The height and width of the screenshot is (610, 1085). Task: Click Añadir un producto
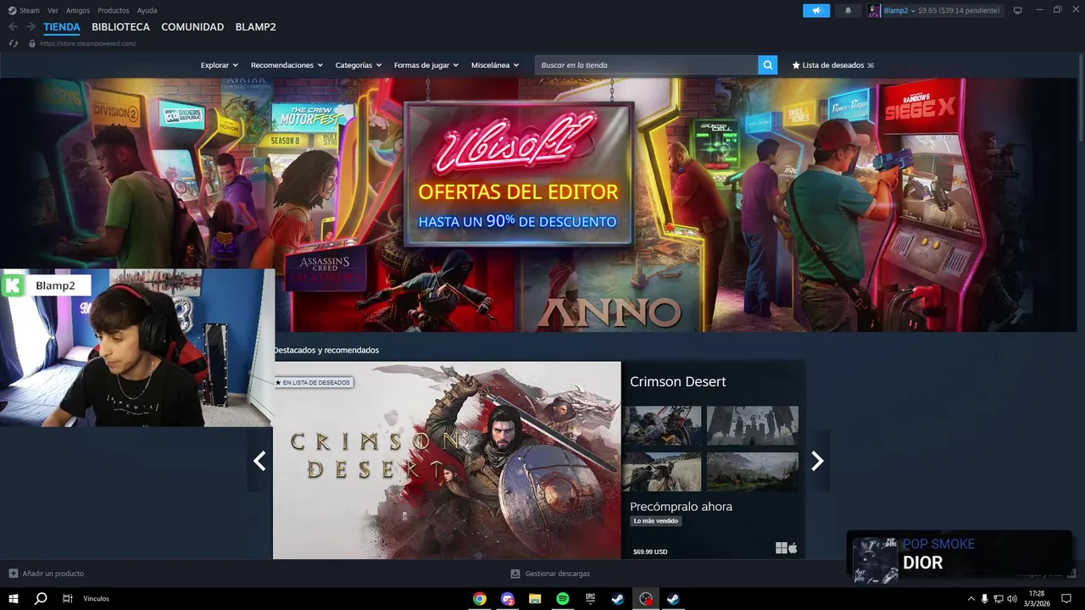[53, 574]
